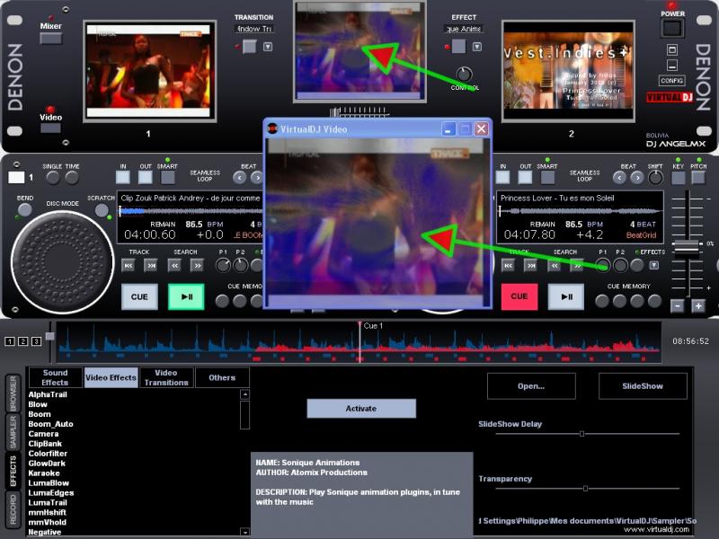The width and height of the screenshot is (719, 539).
Task: Click loop IN button on right deck
Action: point(502,177)
